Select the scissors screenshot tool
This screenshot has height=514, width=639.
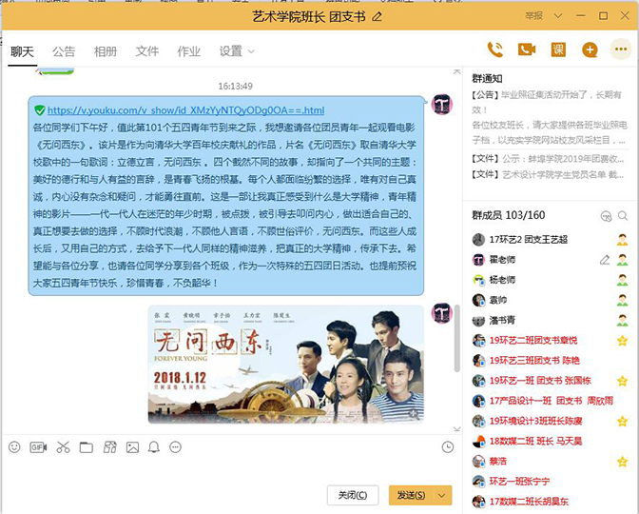[63, 447]
